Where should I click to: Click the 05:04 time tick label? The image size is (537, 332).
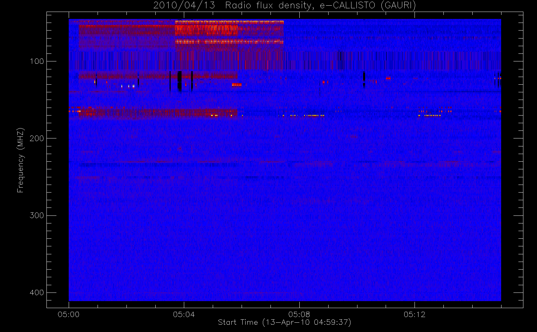coord(184,314)
